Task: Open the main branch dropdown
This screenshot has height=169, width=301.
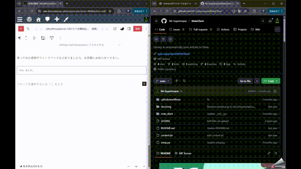Action: click(x=163, y=81)
